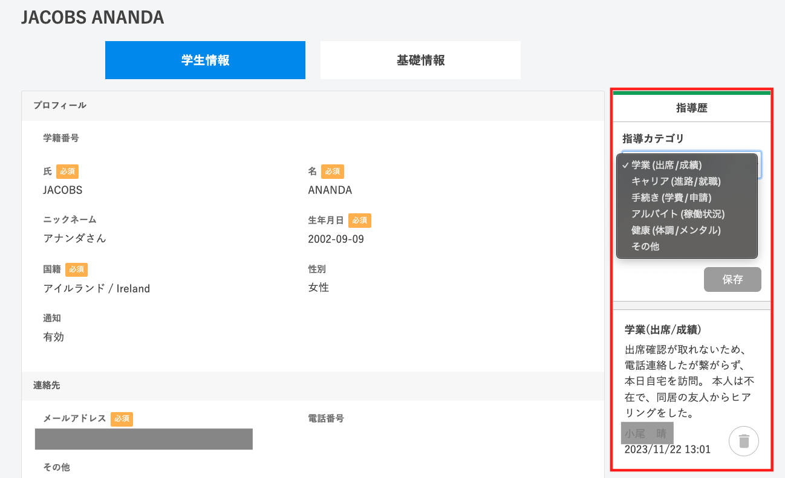Click the 電話番号 field label
This screenshot has width=785, height=478.
326,418
